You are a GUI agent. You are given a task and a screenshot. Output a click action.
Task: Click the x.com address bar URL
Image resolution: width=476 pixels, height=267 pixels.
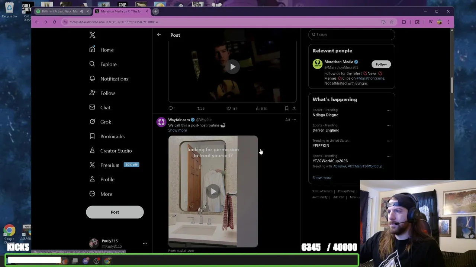coord(114,22)
